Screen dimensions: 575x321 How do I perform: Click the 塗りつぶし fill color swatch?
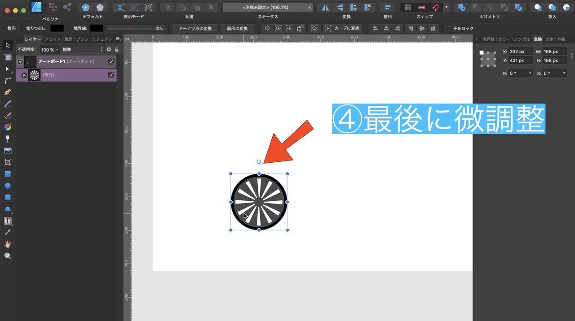[57, 28]
